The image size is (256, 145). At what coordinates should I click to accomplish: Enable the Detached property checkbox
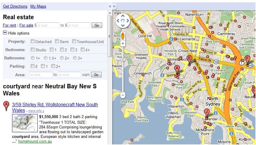33,42
